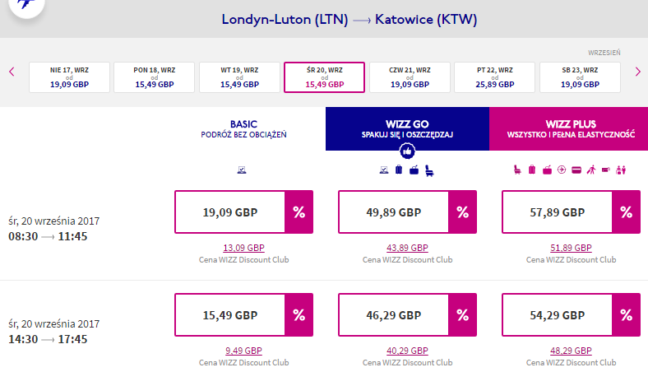Open the 48,29 GBP Discount Club price link
The image size is (648, 372).
click(x=571, y=351)
